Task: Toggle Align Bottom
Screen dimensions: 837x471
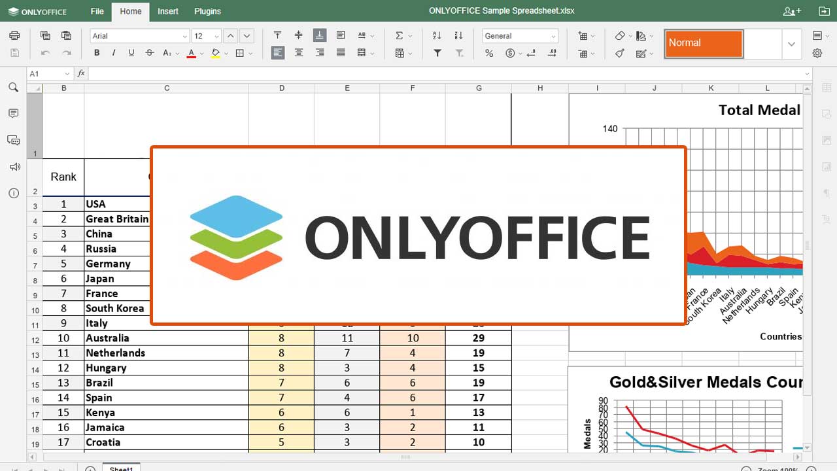Action: 320,36
